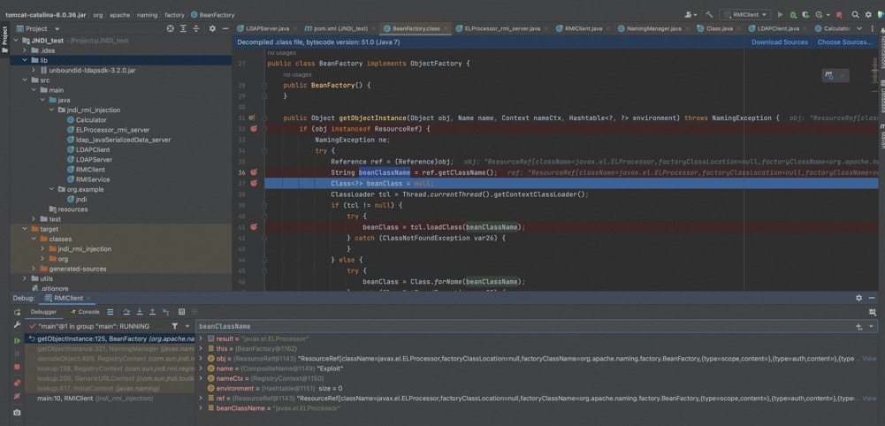Screen dimensions: 885x426
Task: Run RMIClient with coverage icon
Action: [805, 15]
